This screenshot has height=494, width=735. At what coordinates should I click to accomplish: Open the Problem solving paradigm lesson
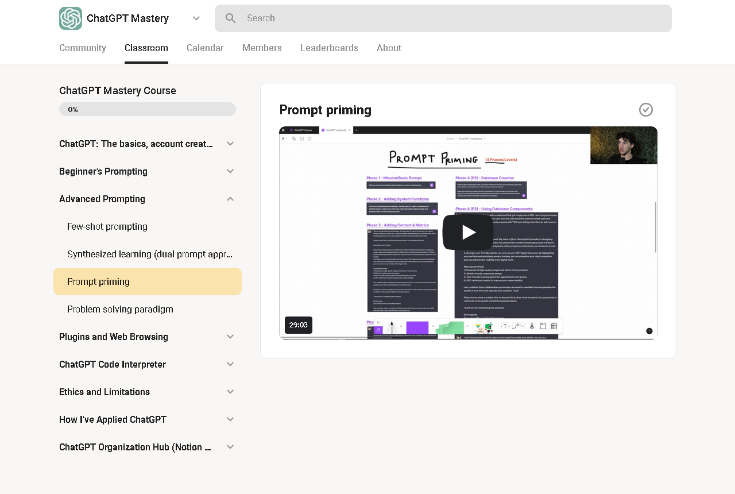click(148, 309)
